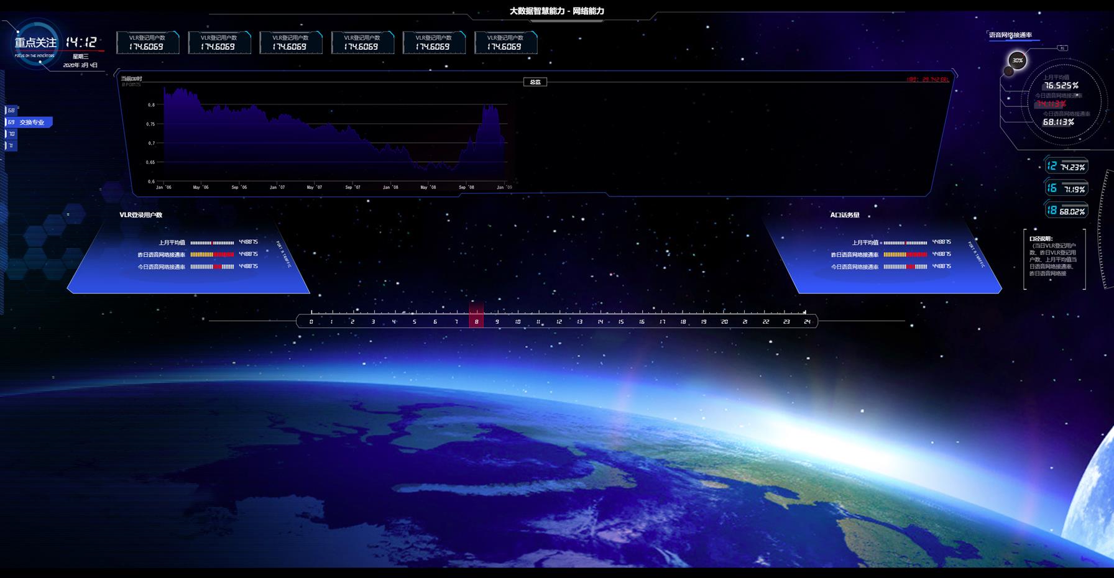This screenshot has width=1114, height=578.
Task: Jump to hour 9 on the timeline
Action: 497,322
